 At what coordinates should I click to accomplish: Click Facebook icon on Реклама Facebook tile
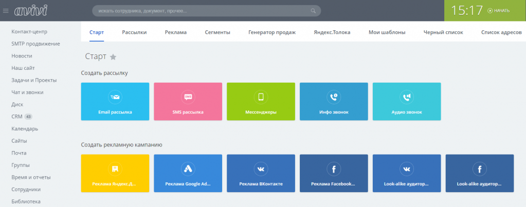334,169
